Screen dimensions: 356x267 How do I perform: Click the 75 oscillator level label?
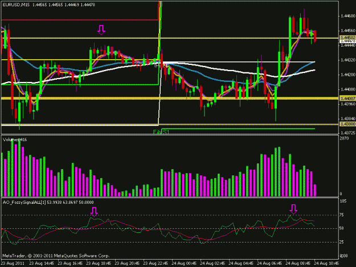point(341,215)
